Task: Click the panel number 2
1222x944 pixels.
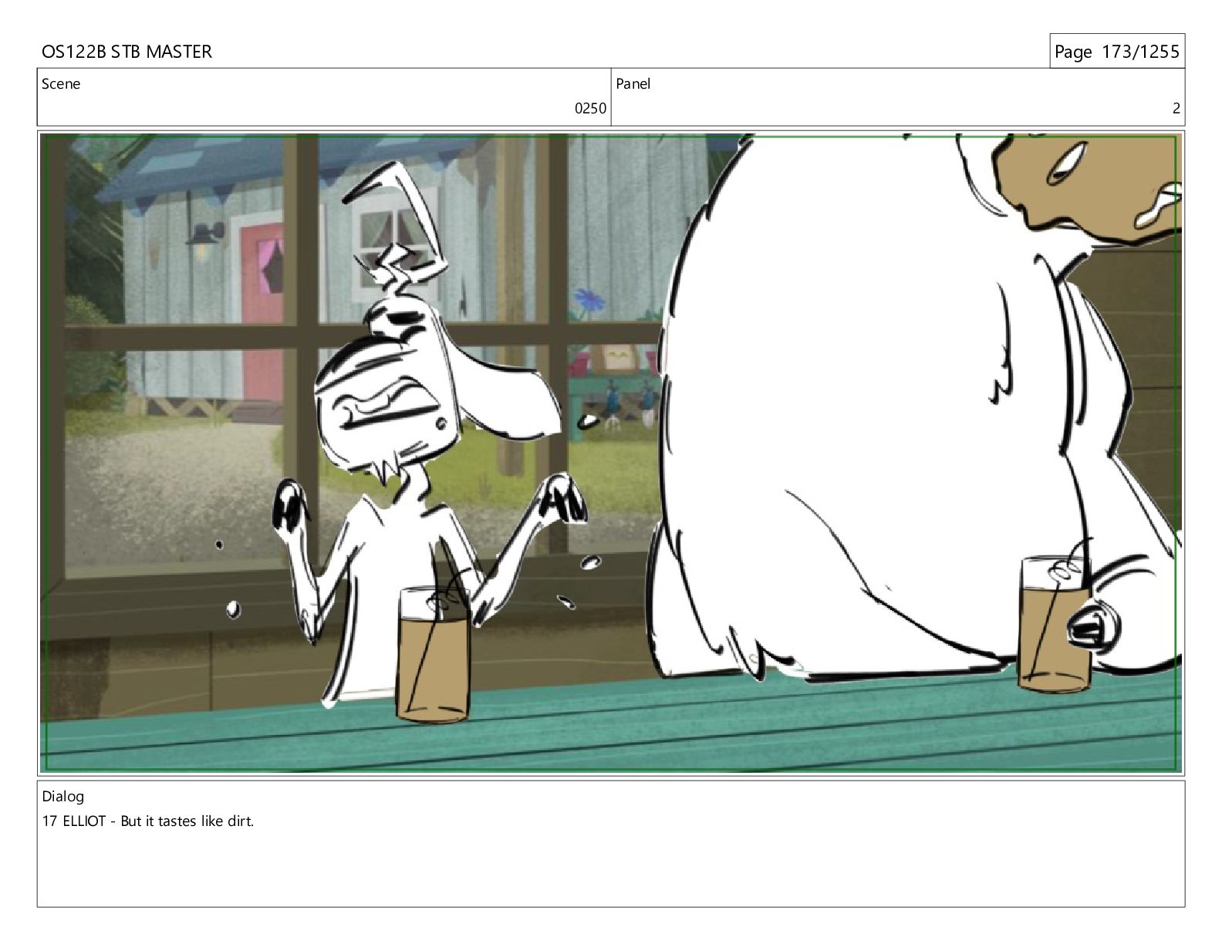Action: click(x=1176, y=109)
